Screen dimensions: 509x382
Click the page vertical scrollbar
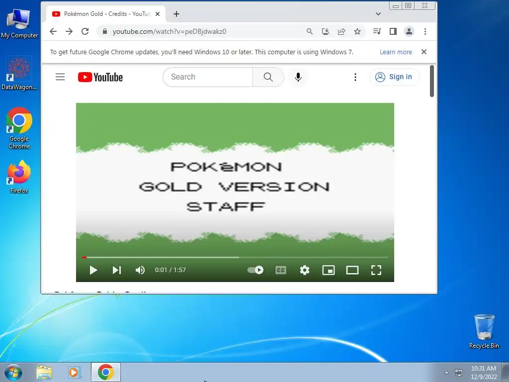tap(432, 81)
